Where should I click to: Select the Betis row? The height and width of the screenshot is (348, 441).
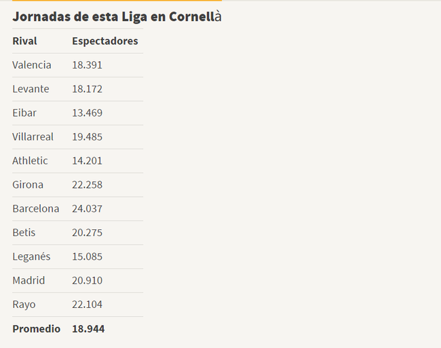tap(77, 233)
